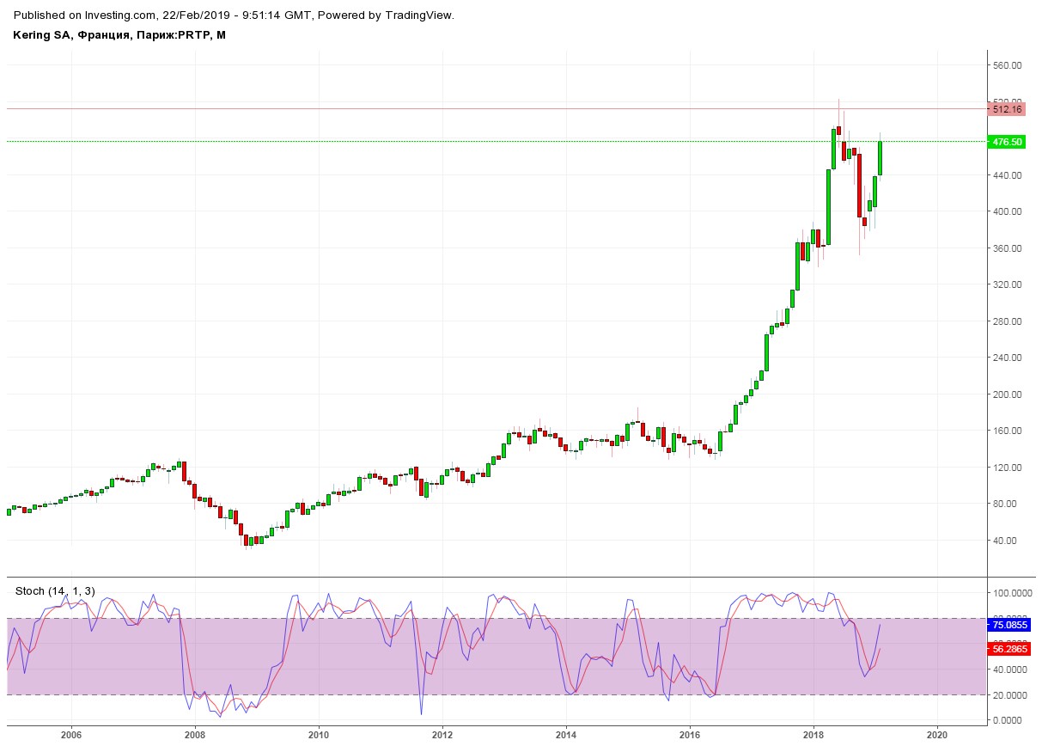The width and height of the screenshot is (1042, 746).
Task: Click the 280.00 price axis label
Action: click(1007, 321)
